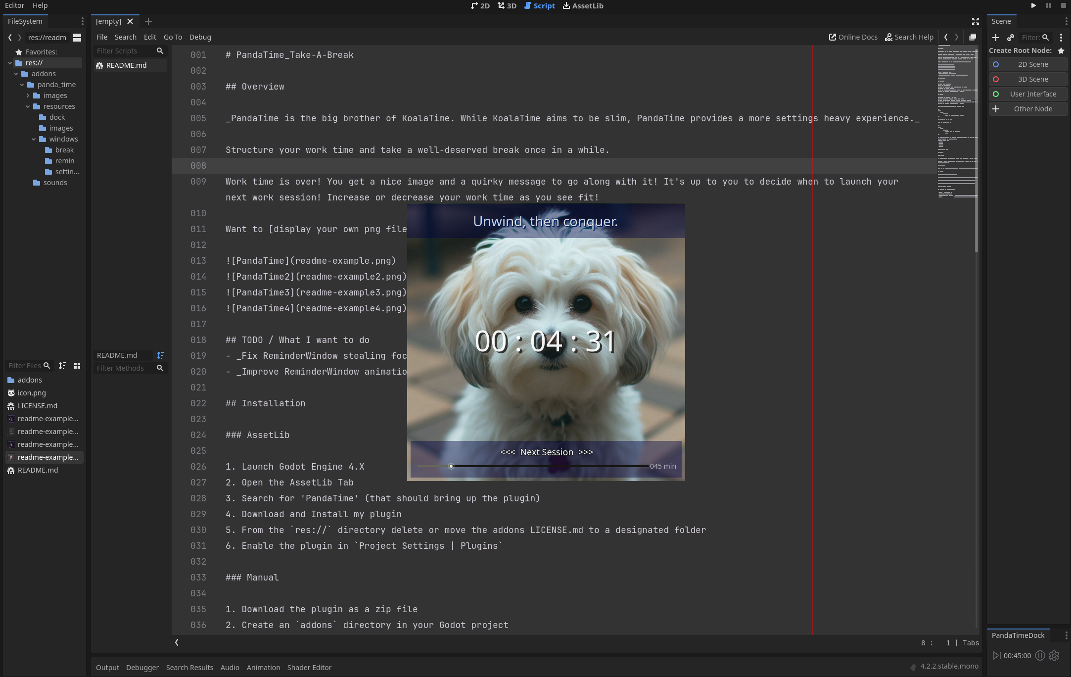Switch to the AssetLib workspace tab
The height and width of the screenshot is (677, 1071).
point(583,6)
